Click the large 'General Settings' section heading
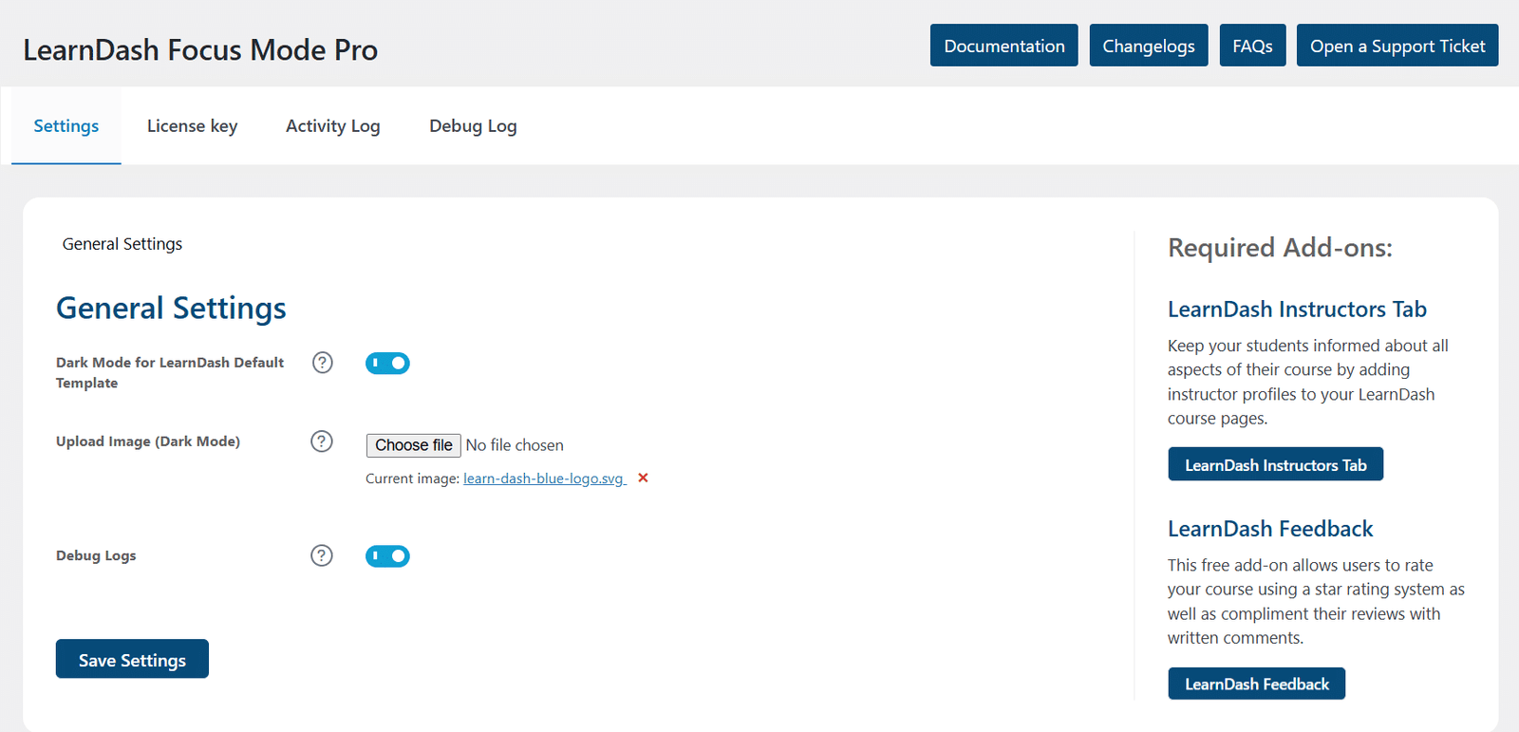 171,309
